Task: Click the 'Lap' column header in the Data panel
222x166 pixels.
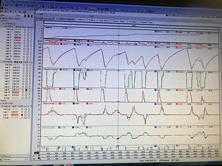Action: tap(2, 15)
